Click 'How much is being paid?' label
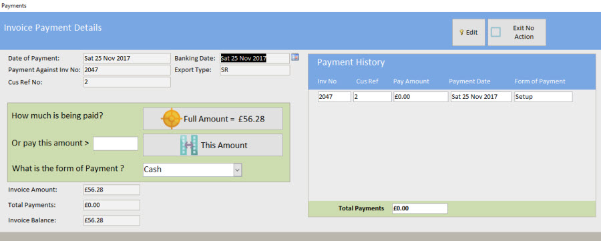The height and width of the screenshot is (241, 601). click(x=57, y=115)
